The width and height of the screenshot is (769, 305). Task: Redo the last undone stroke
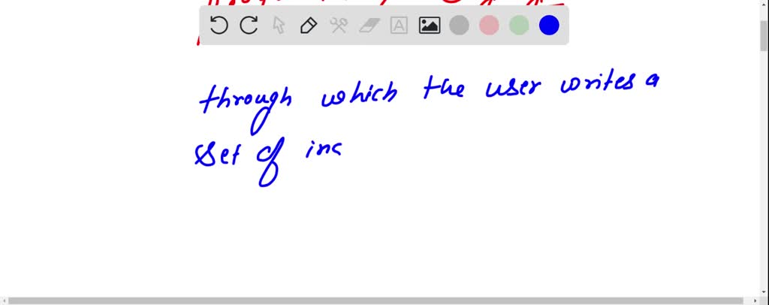[249, 25]
